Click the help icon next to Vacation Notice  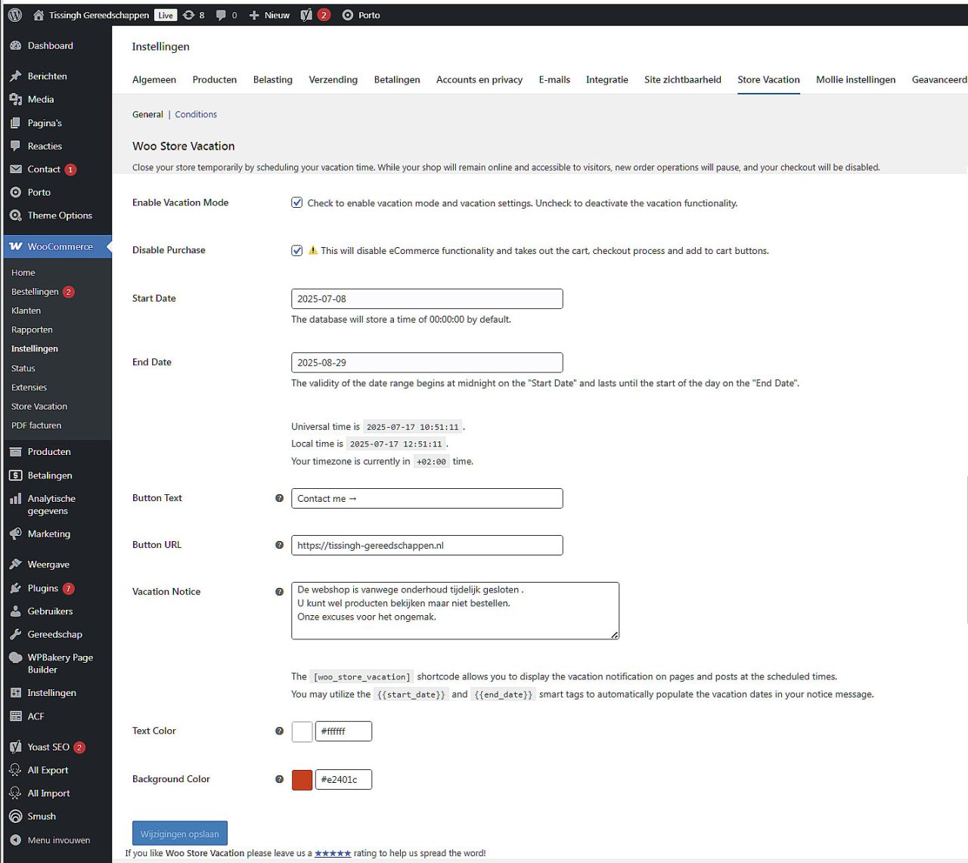279,592
